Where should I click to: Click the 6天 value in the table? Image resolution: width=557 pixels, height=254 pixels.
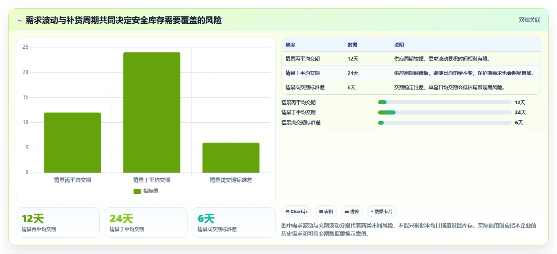[x=351, y=88]
